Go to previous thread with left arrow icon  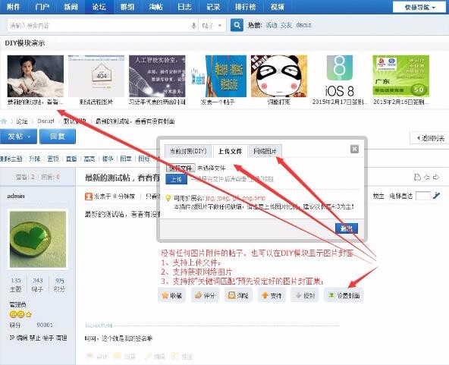[427, 178]
